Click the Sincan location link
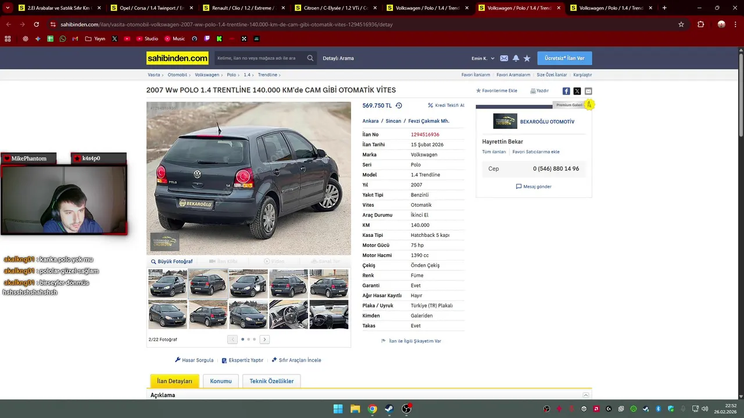The width and height of the screenshot is (744, 418). pyautogui.click(x=393, y=121)
